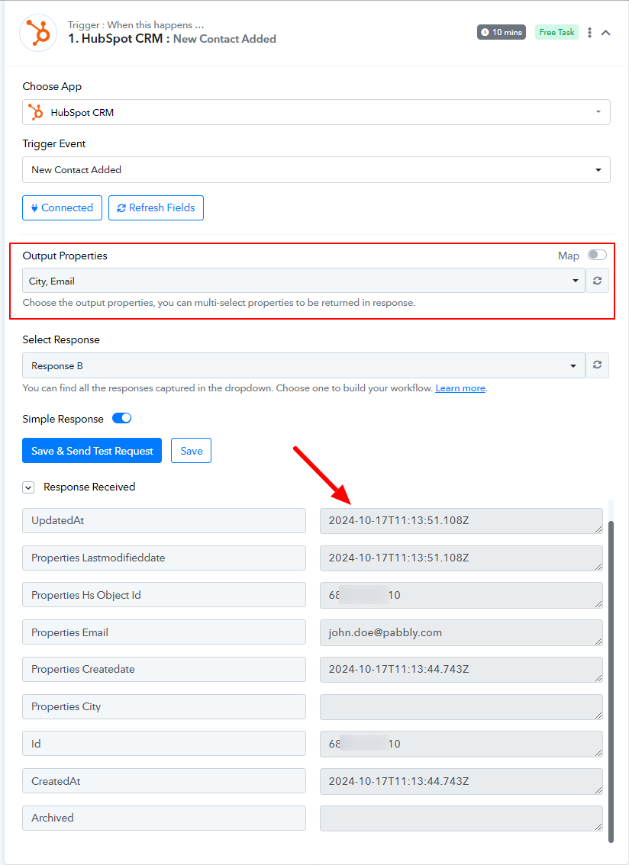Image resolution: width=629 pixels, height=865 pixels.
Task: Refresh the Select Response list icon
Action: [x=597, y=365]
